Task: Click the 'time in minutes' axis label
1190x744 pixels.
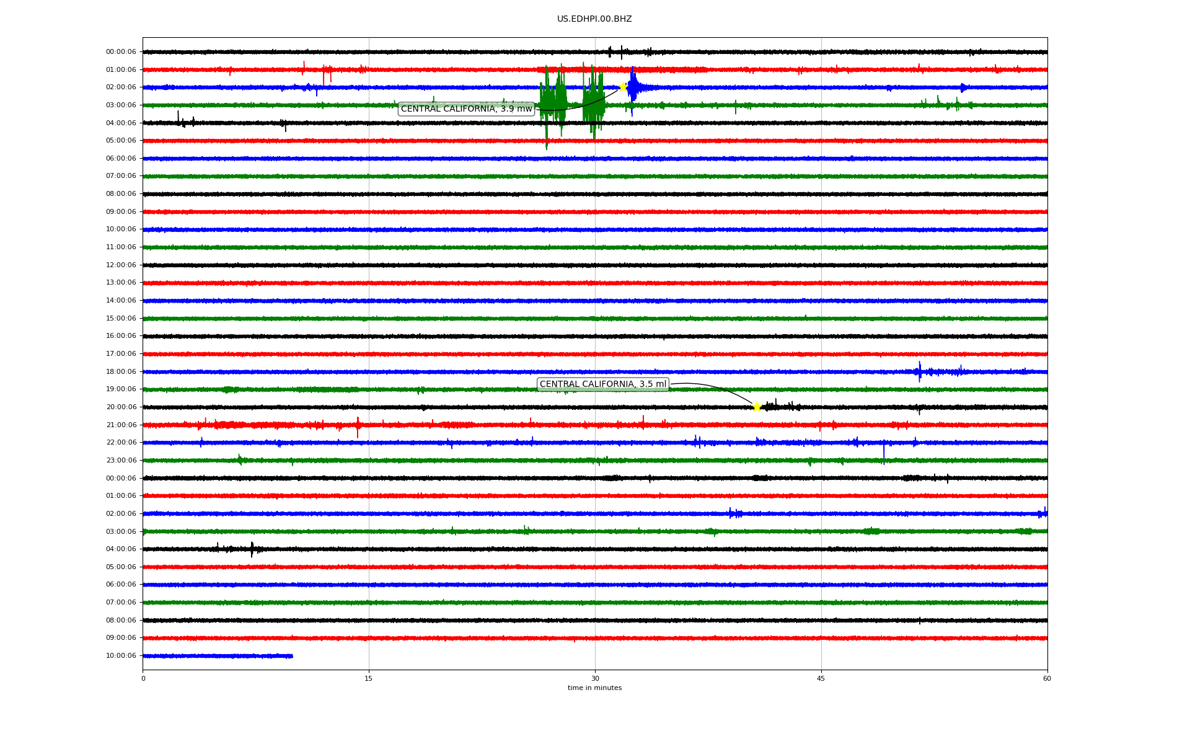Action: tap(594, 688)
